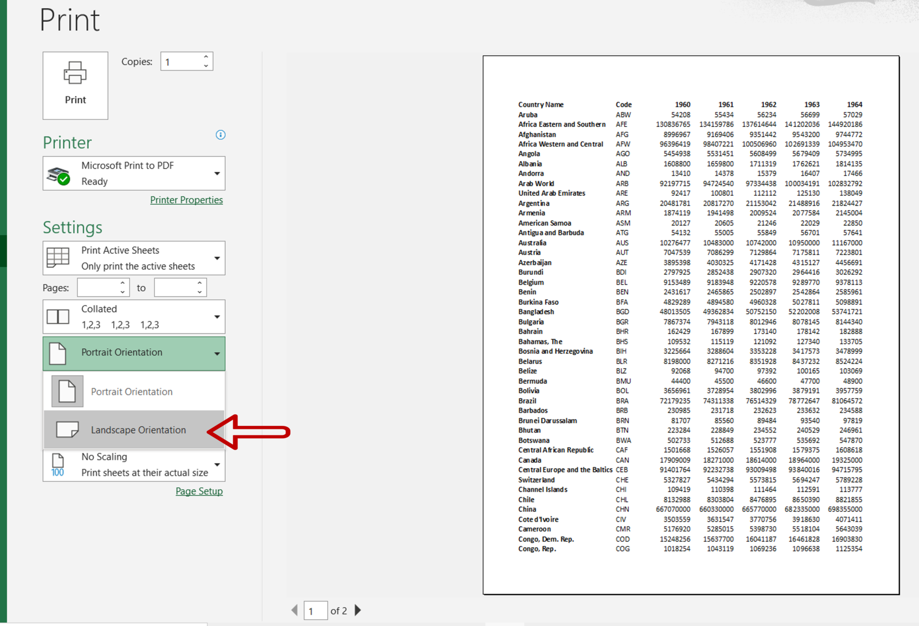Select Portrait Orientation from the menu
919x626 pixels.
131,391
